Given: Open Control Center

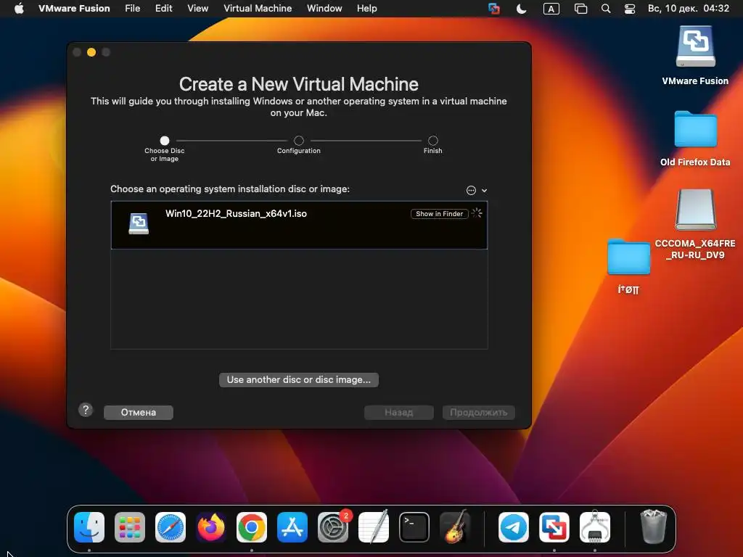Looking at the screenshot, I should 629,9.
